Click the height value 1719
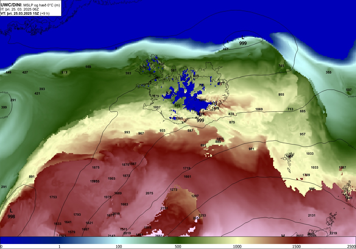 point(187,168)
